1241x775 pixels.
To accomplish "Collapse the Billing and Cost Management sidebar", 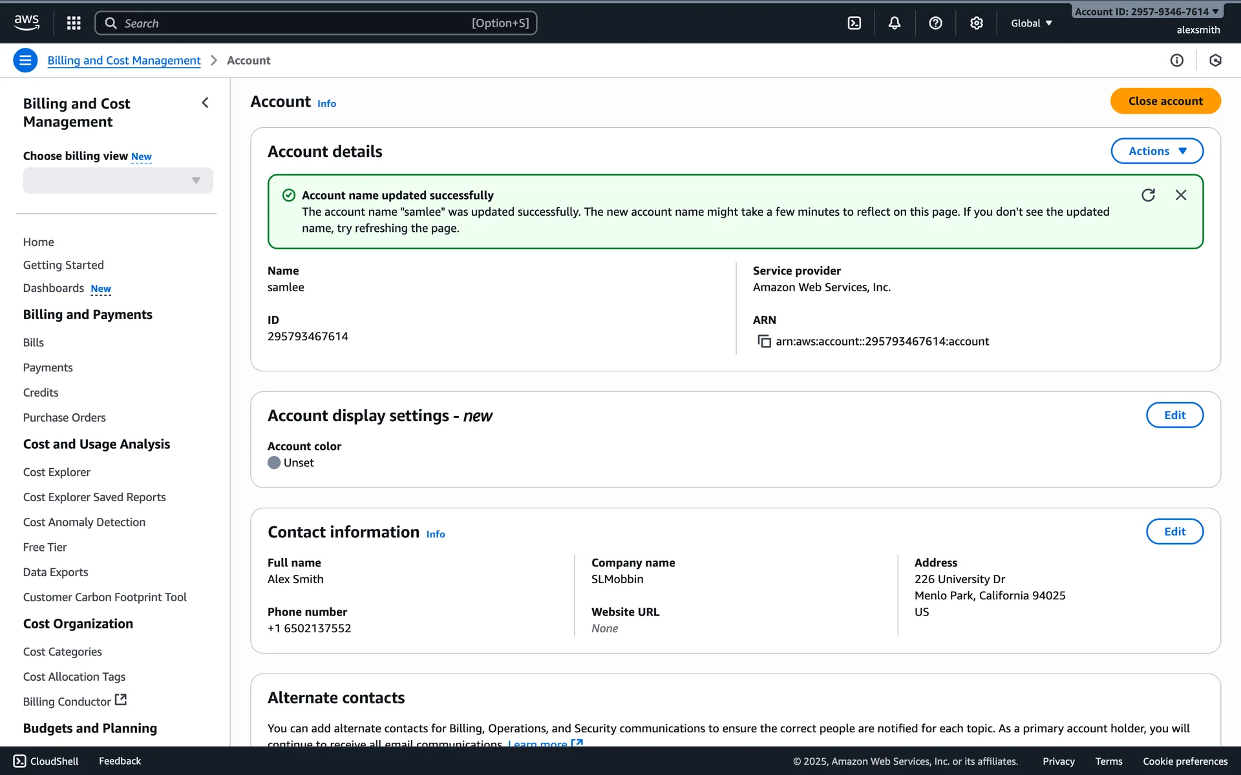I will coord(205,103).
